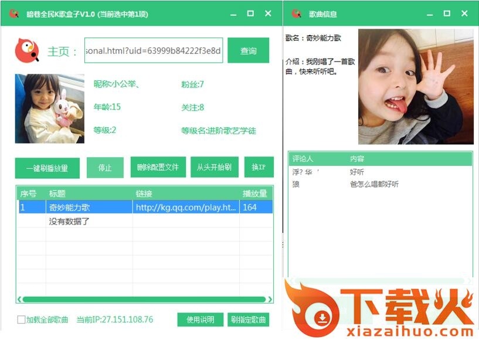Click the 播放量 column header

tap(255, 193)
